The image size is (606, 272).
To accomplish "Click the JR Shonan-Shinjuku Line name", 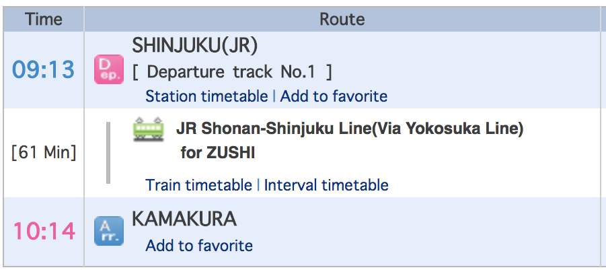I will click(349, 129).
